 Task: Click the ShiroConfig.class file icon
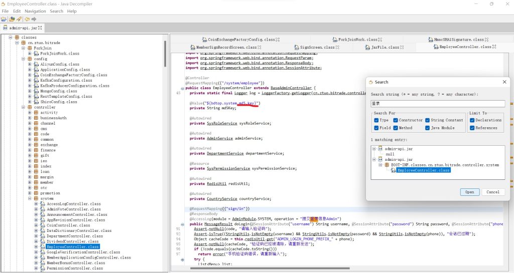click(36, 102)
